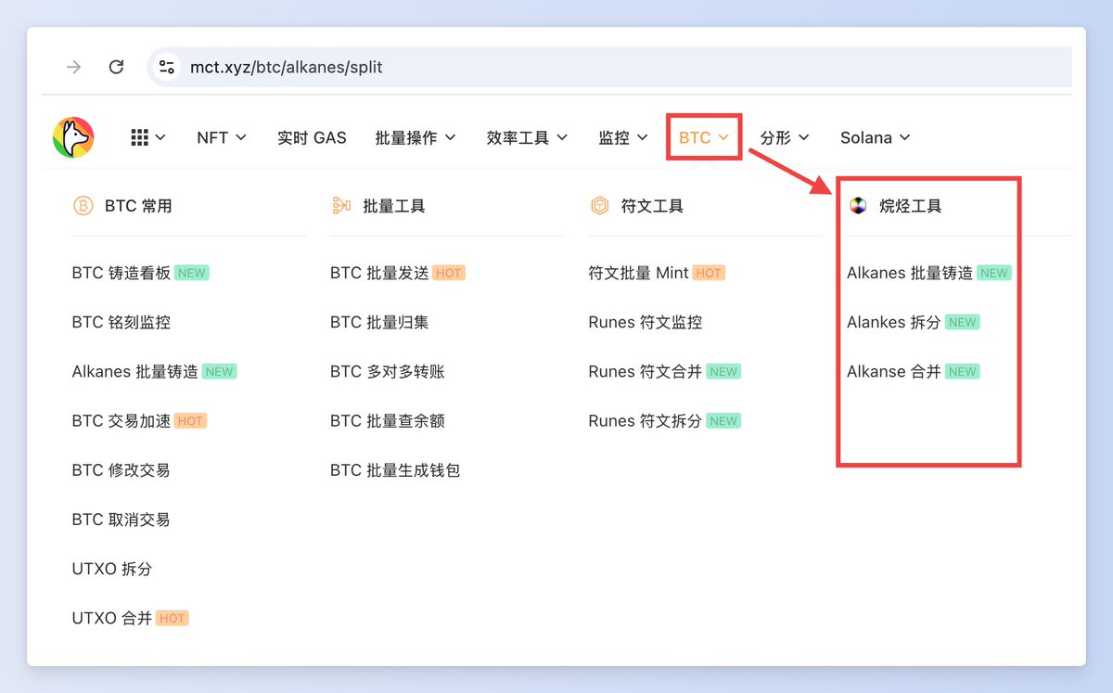Click the address bar URL field
The height and width of the screenshot is (693, 1113).
609,67
